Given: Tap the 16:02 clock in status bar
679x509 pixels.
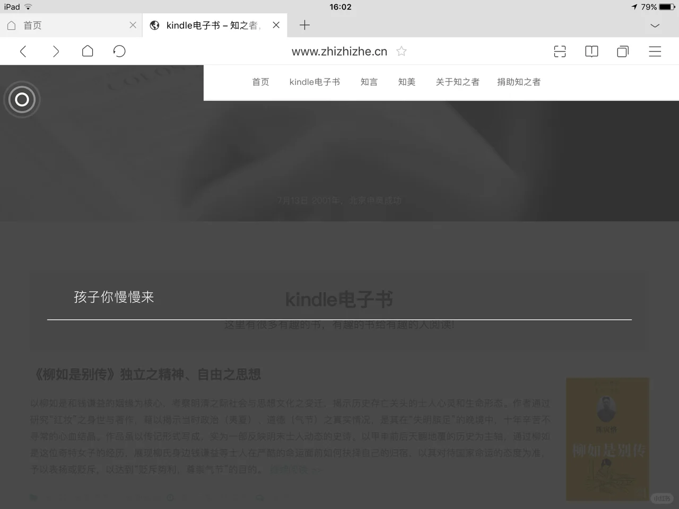Looking at the screenshot, I should tap(340, 7).
